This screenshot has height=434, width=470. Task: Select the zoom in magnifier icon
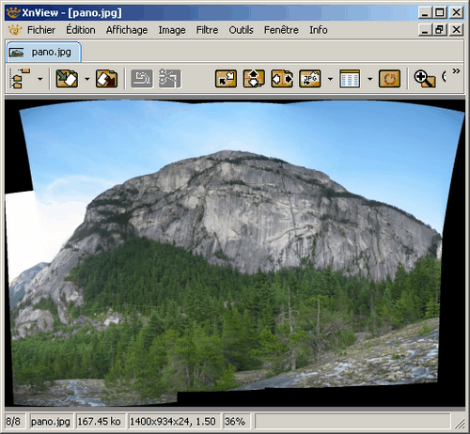coord(425,79)
